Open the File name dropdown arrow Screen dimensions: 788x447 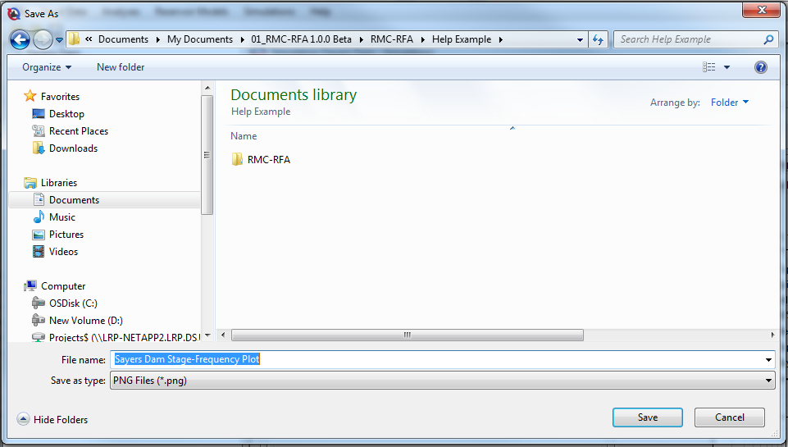768,359
